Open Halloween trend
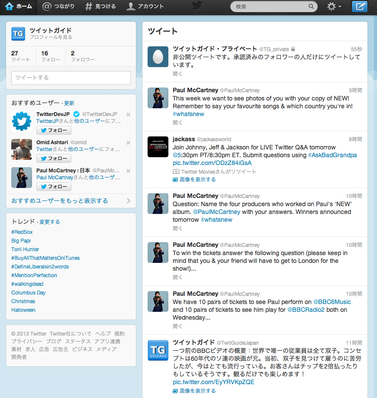Viewport: 377px width, 398px height. click(23, 310)
